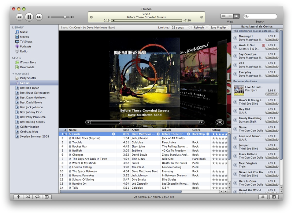Open the Limit to 25 songs dropdown

coord(180,28)
